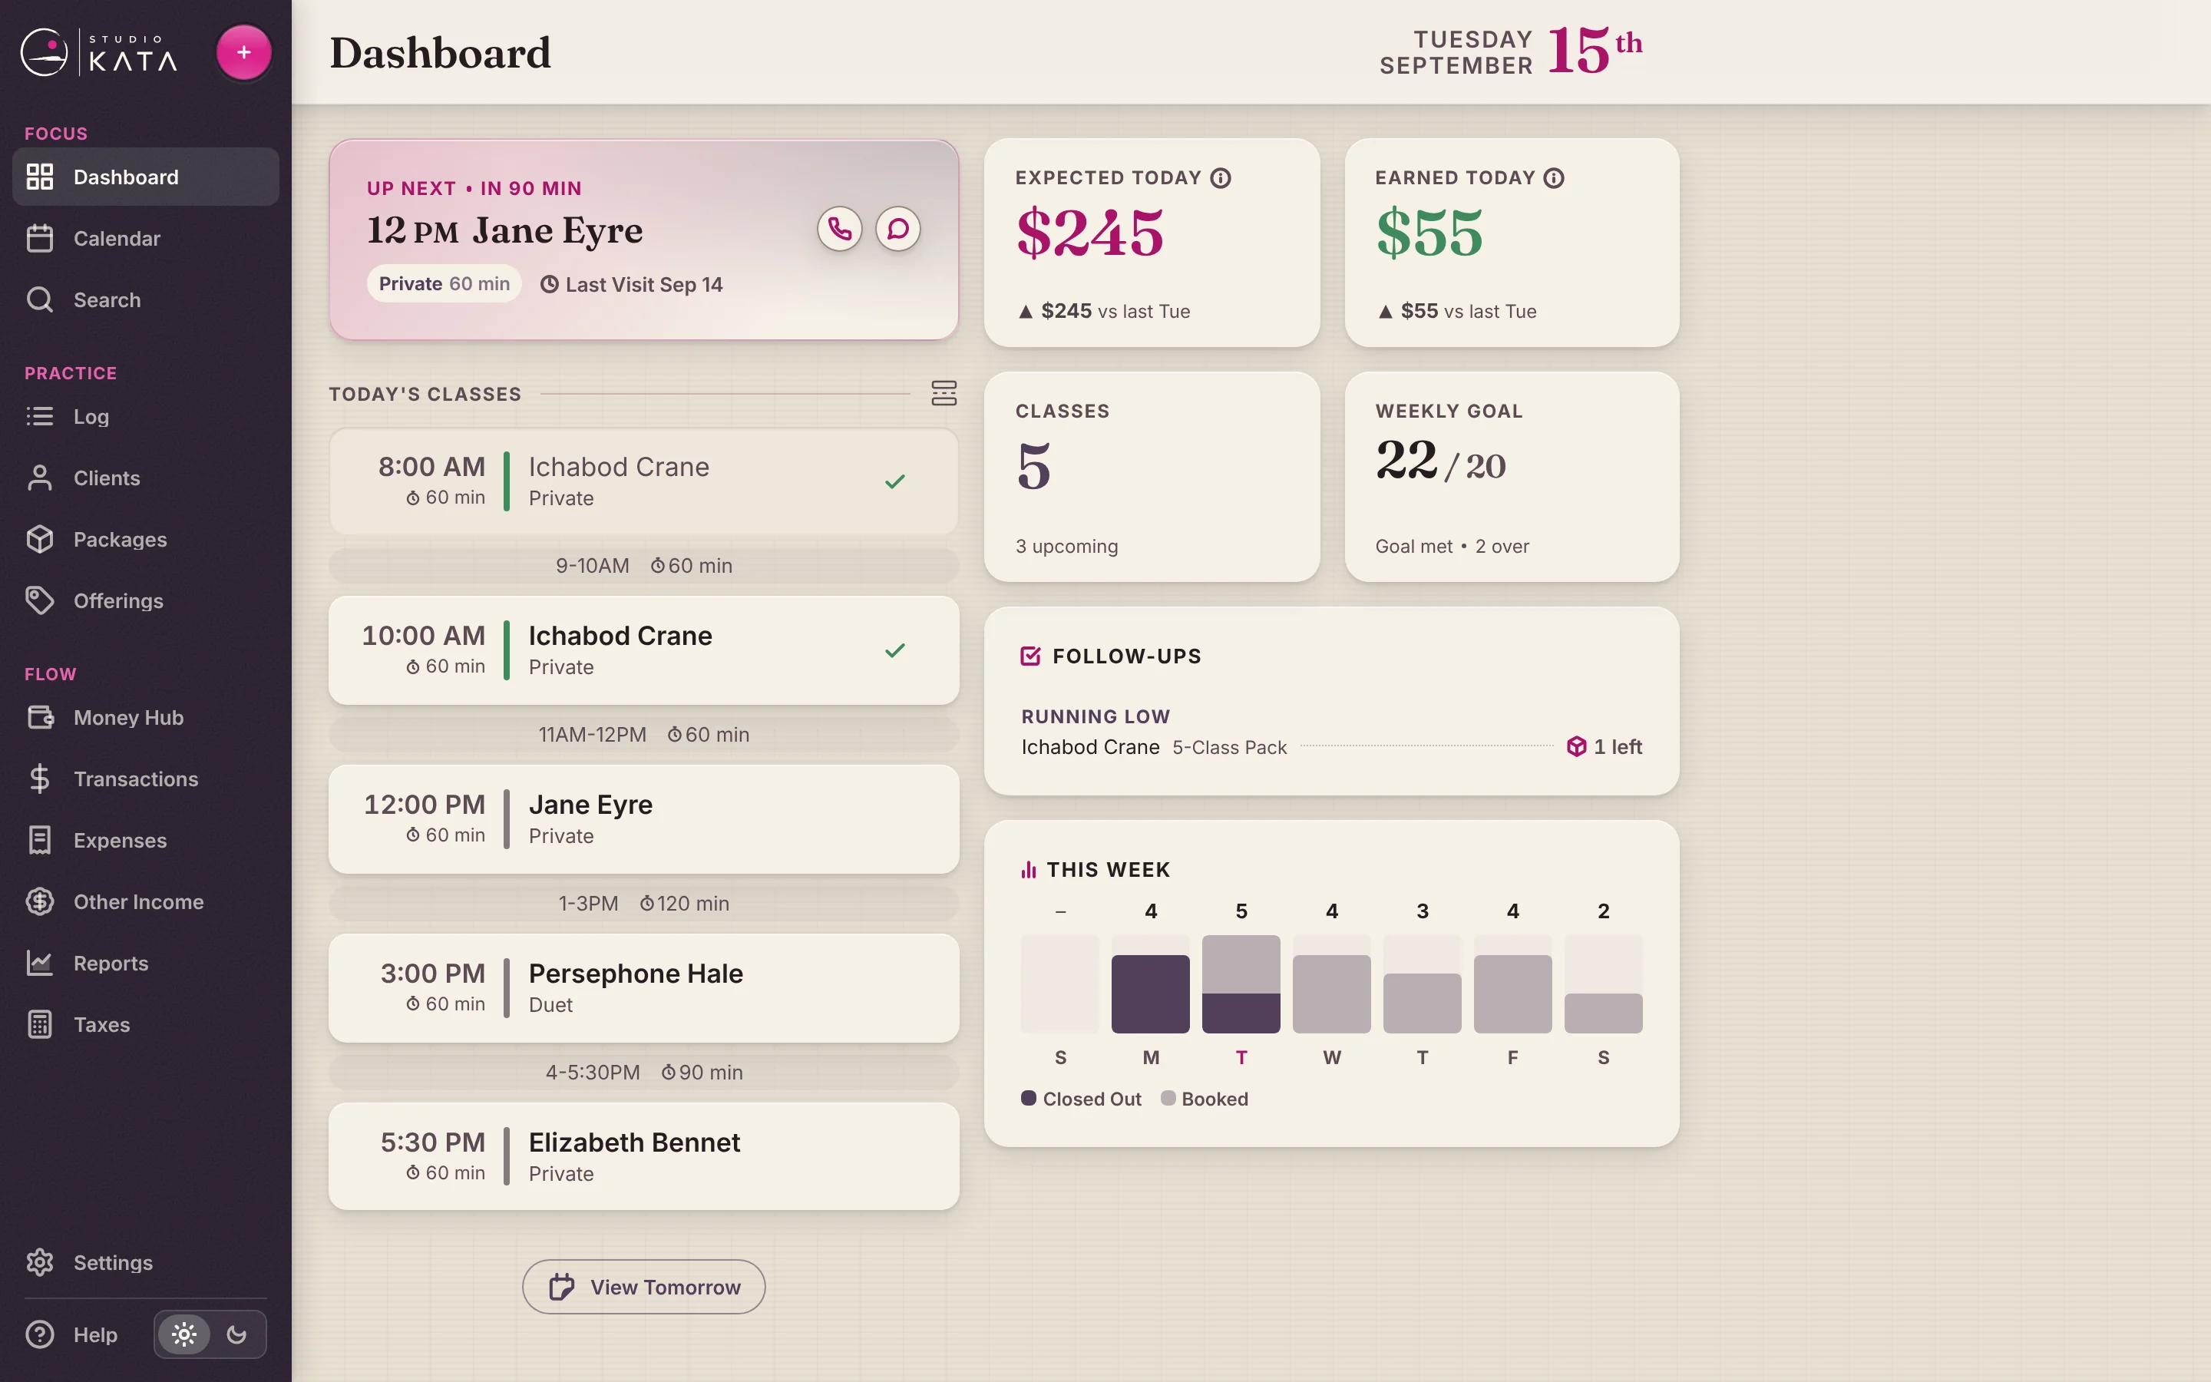
Task: Navigate to Packages
Action: point(145,539)
